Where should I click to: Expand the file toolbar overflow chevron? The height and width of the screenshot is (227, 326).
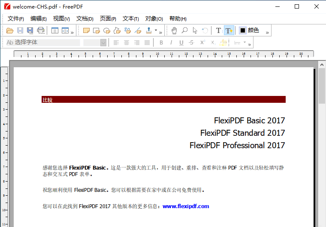(x=72, y=33)
